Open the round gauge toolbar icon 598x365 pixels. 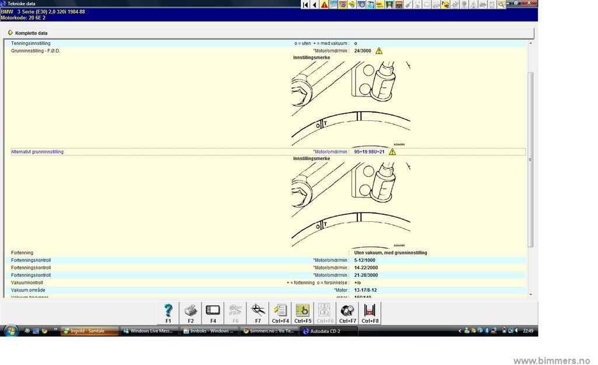click(361, 5)
